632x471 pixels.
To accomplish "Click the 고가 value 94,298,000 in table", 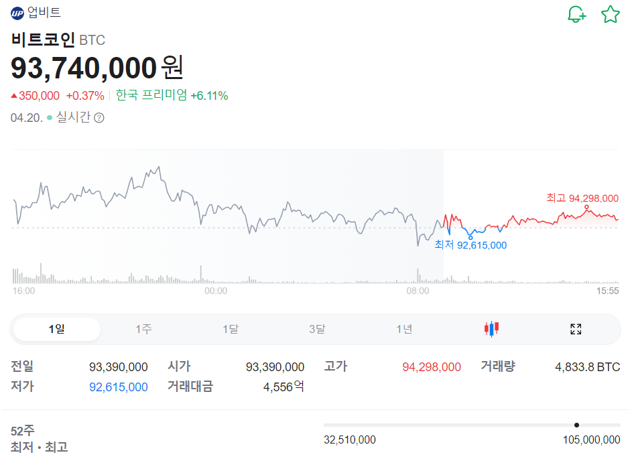I will [x=432, y=367].
